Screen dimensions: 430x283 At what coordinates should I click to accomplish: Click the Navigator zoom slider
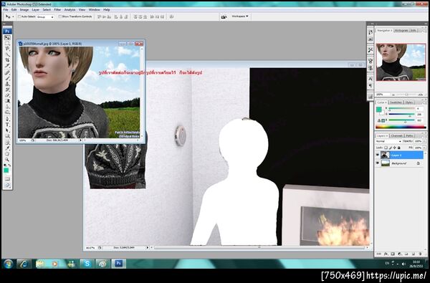pos(406,95)
